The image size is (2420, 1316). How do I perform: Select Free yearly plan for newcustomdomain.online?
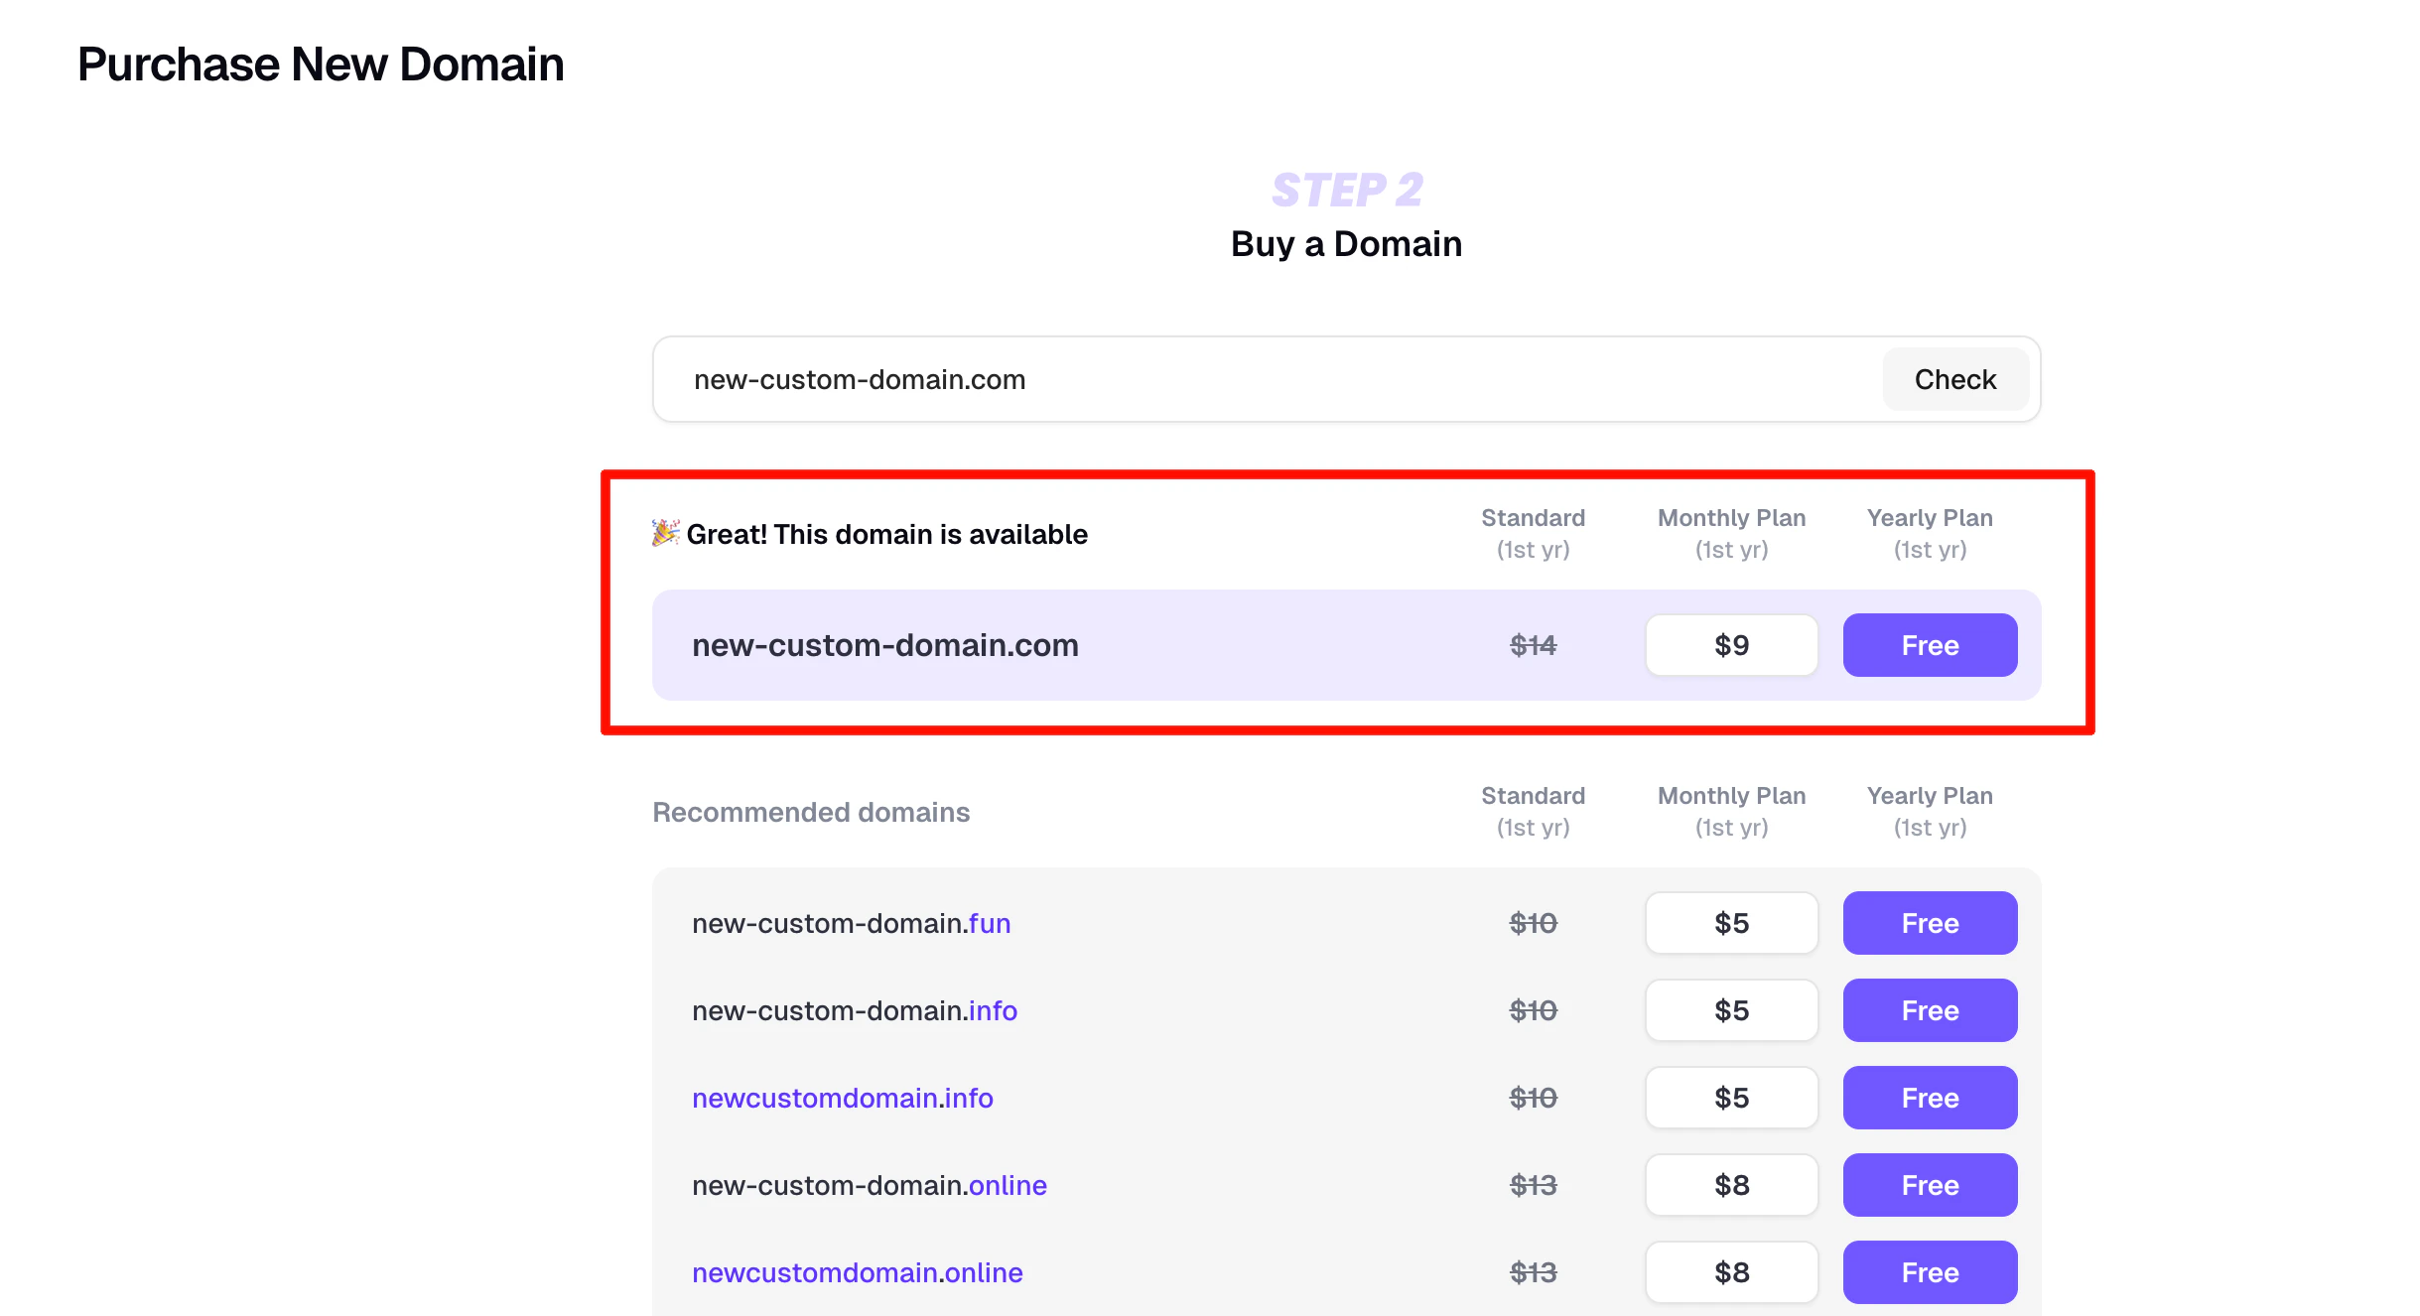pyautogui.click(x=1929, y=1272)
